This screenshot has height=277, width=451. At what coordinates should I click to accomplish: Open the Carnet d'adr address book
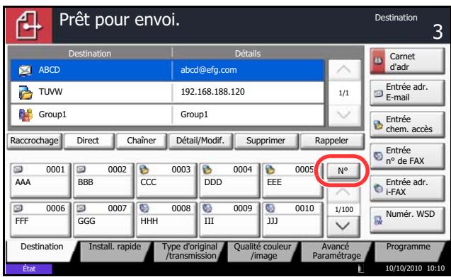[407, 61]
